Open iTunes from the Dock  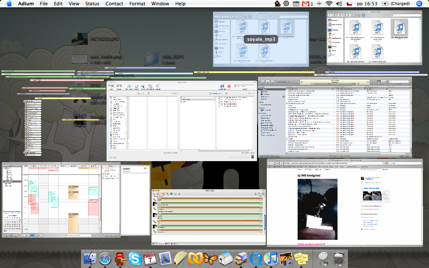coord(270,259)
